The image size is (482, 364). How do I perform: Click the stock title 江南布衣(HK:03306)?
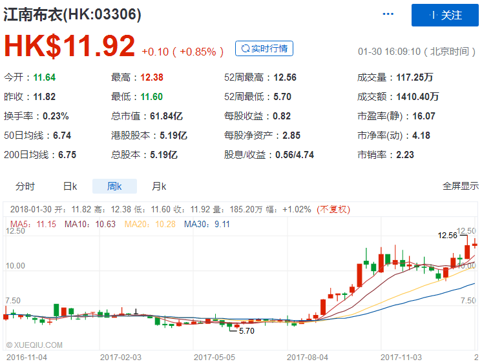pyautogui.click(x=72, y=14)
